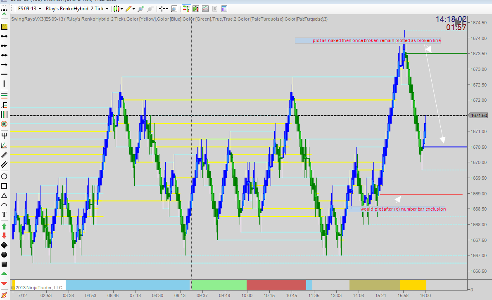
Task: Click the 14:18:02 clock text
Action: tap(451, 19)
